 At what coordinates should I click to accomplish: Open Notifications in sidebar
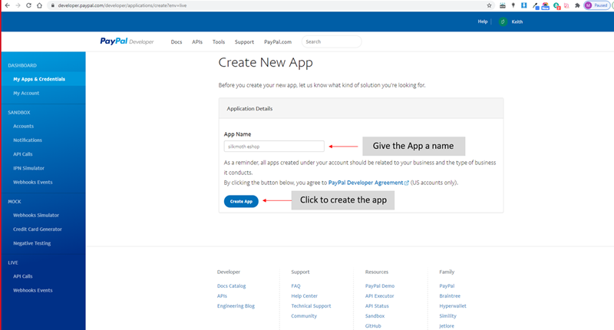coord(28,140)
